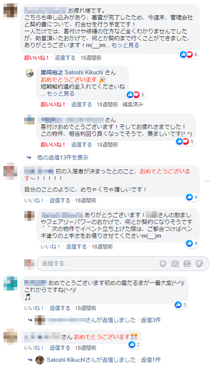Reply to 黒崎裕之's comment
This screenshot has height=367, width=214.
tap(81, 104)
